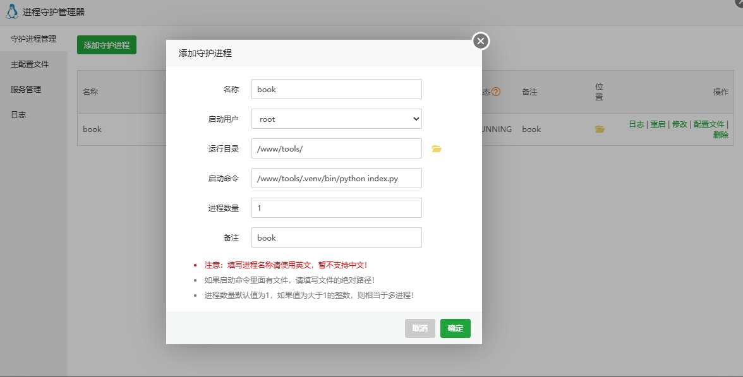Open 配置文件 link for book
The image size is (743, 377).
tap(709, 124)
